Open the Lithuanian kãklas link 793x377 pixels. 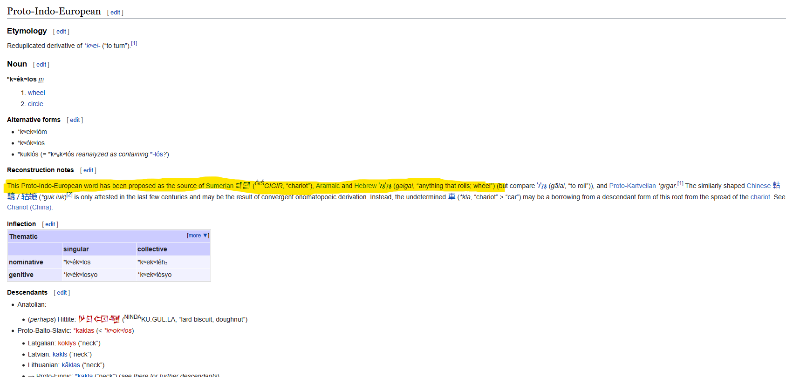[x=71, y=365]
